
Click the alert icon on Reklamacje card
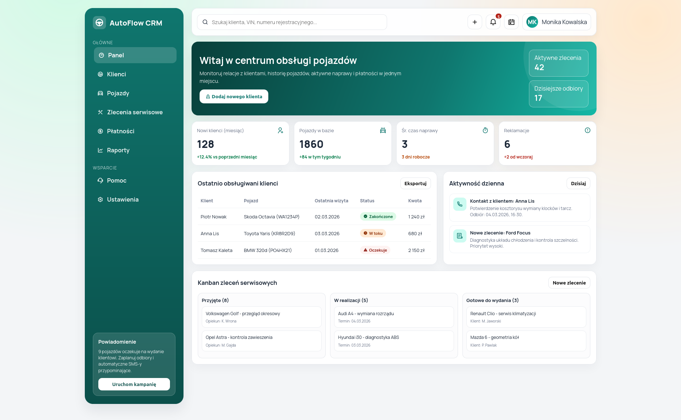[x=587, y=130]
